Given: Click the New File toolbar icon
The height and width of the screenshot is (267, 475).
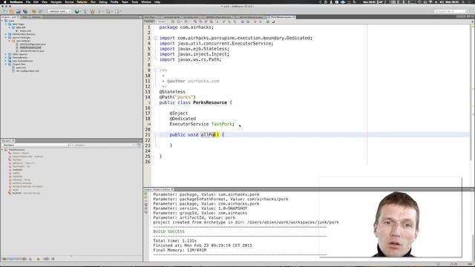Looking at the screenshot, I should click(5, 11).
